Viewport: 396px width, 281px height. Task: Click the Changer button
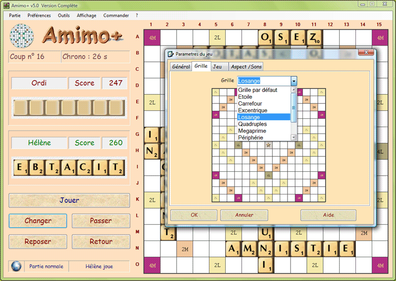[38, 221]
